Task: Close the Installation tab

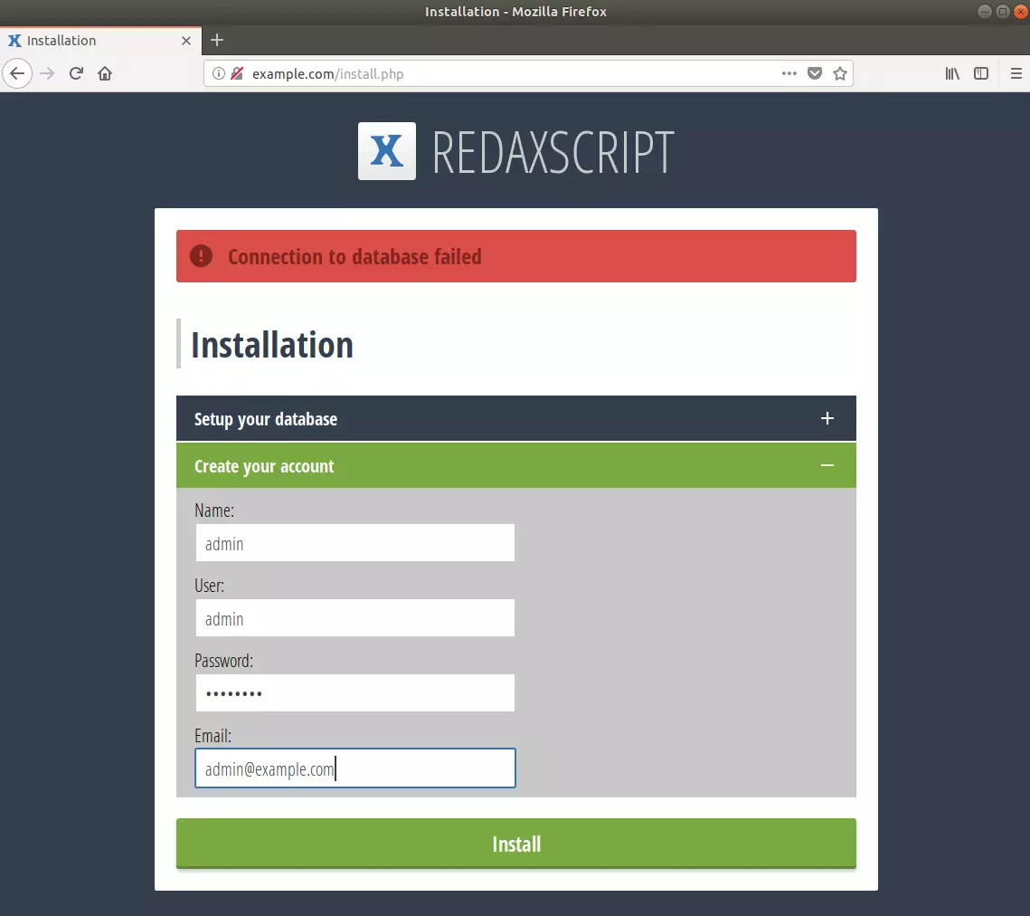Action: 186,41
